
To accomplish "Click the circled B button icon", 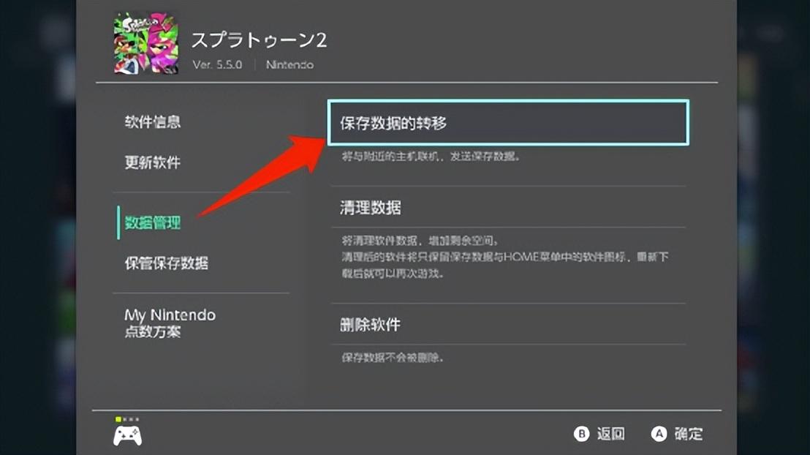I will coord(582,434).
